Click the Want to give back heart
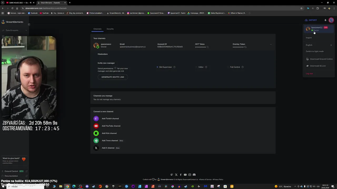337x189 pixels. point(24,159)
